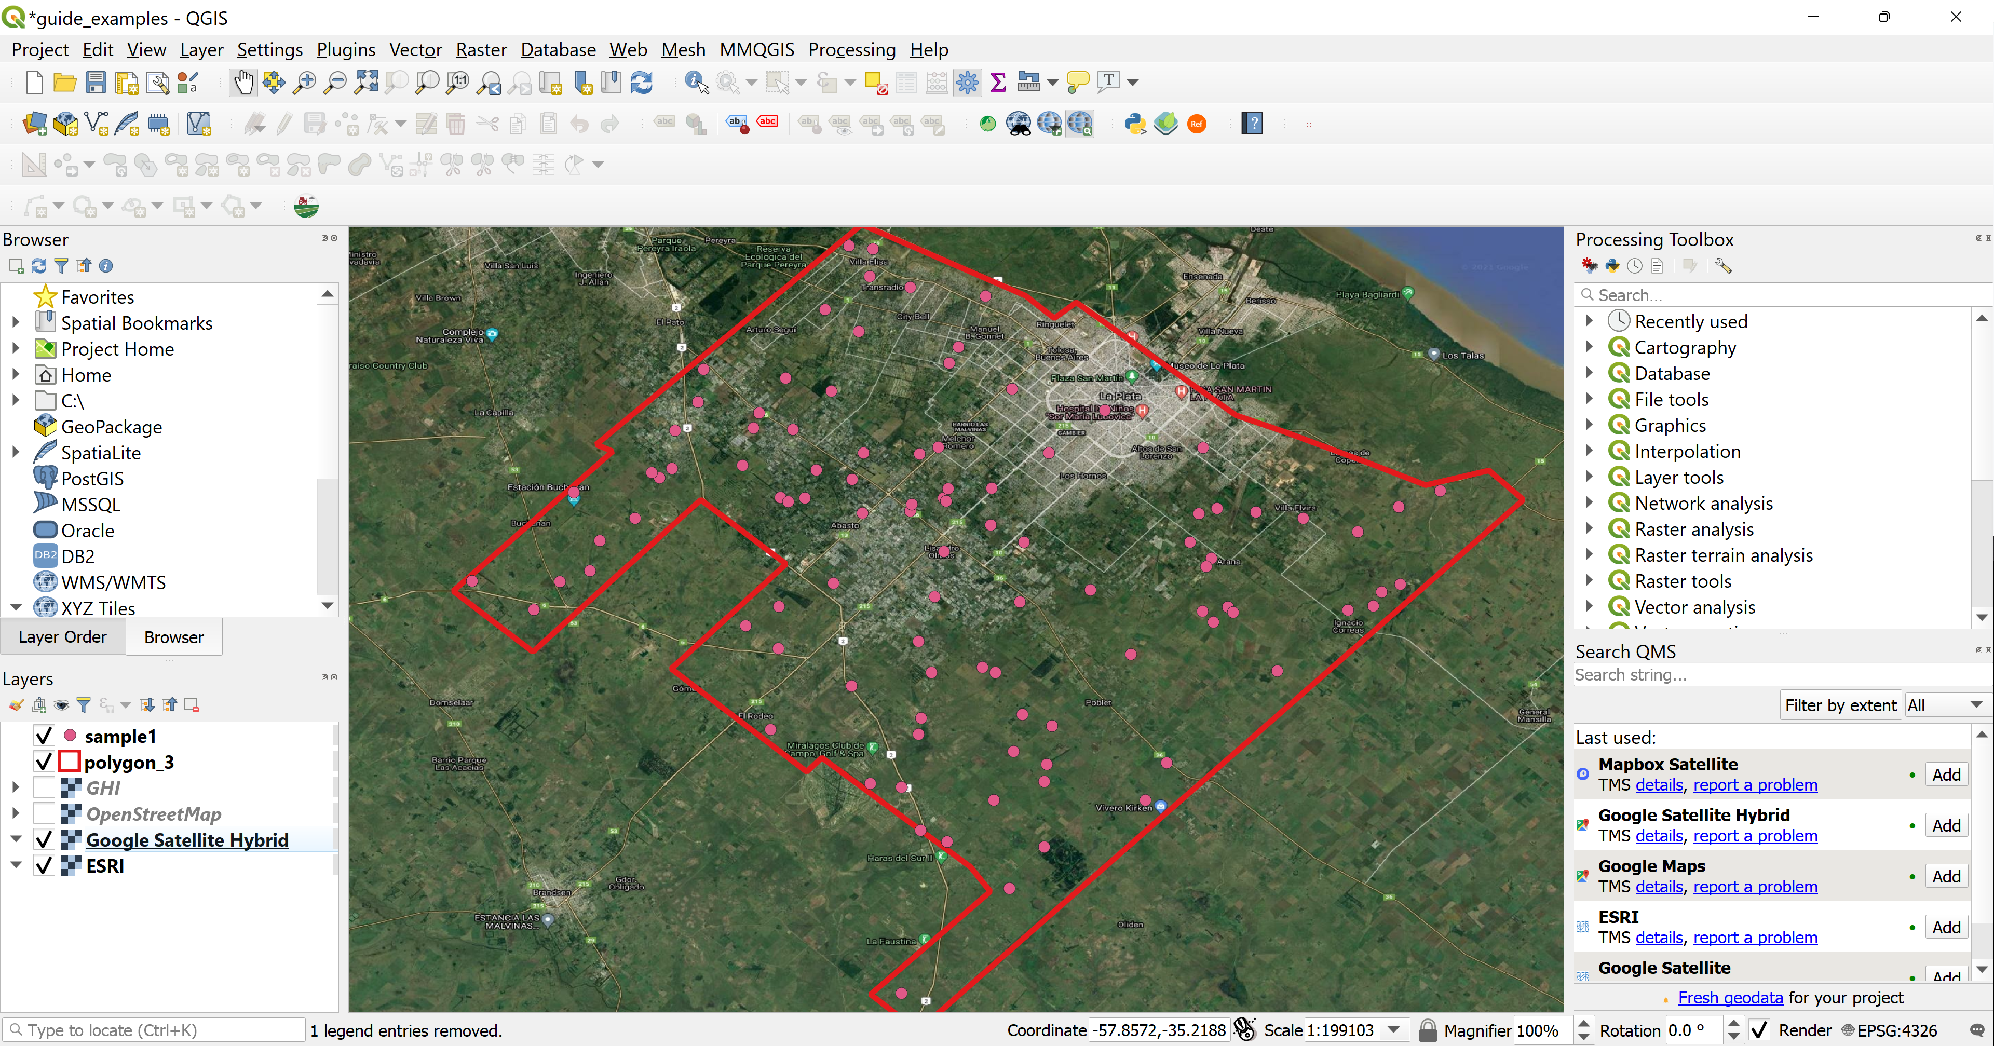Screen dimensions: 1994x1046
Task: Click the Refresh map icon
Action: 642,82
